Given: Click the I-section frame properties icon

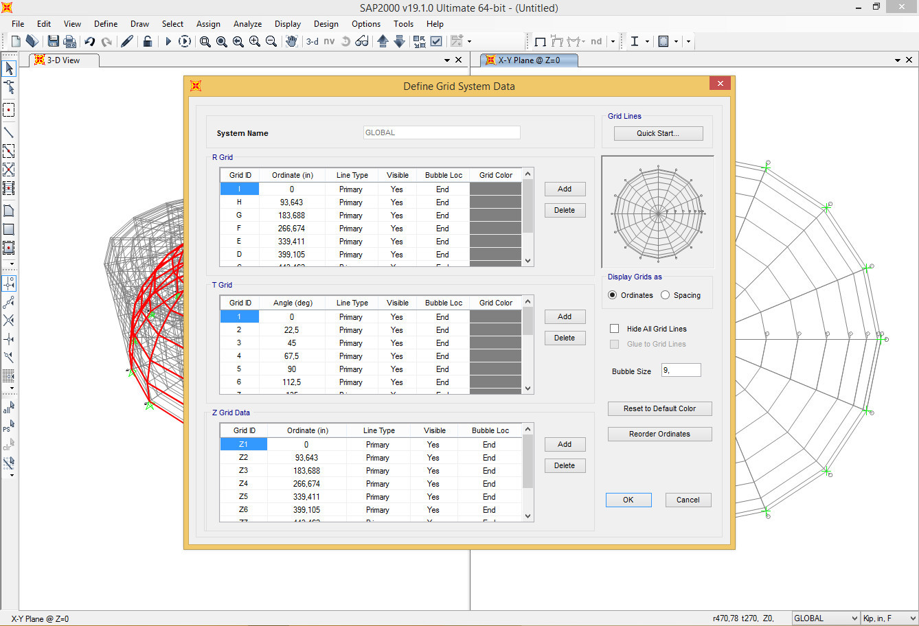Looking at the screenshot, I should (635, 41).
